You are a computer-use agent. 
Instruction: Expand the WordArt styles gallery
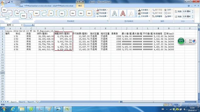[136, 16]
